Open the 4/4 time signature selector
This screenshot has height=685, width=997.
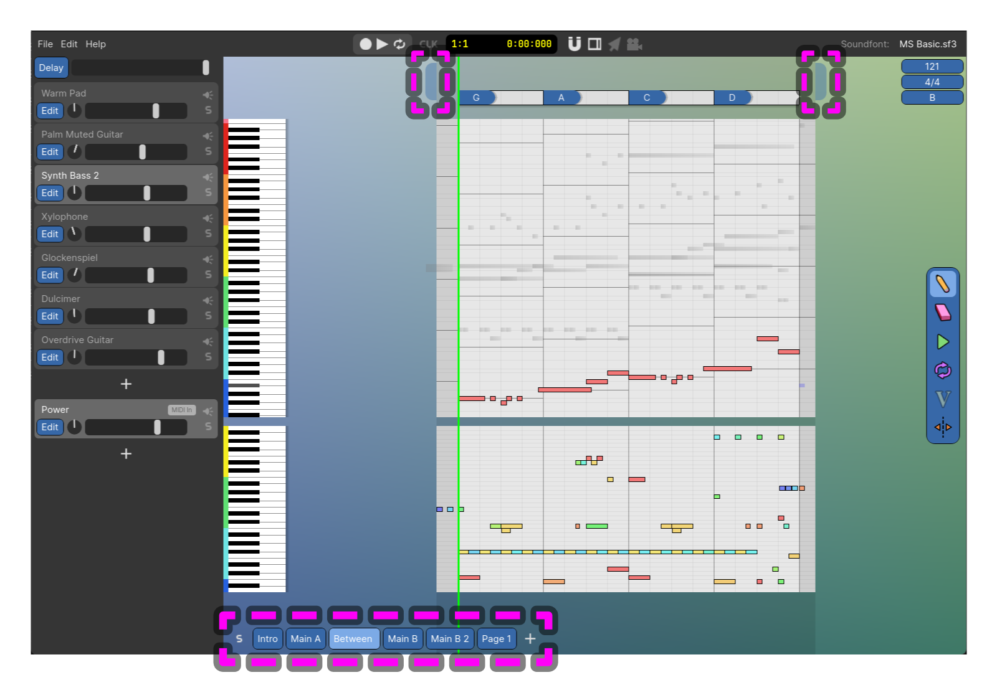pos(932,82)
